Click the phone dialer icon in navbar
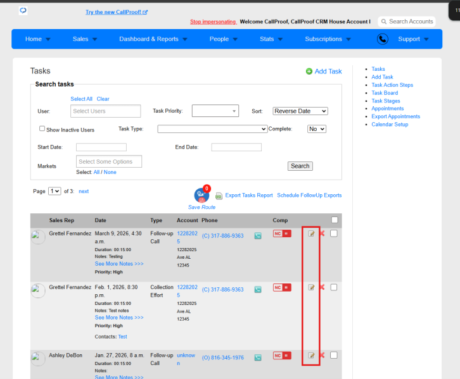Image resolution: width=460 pixels, height=379 pixels. [x=383, y=39]
